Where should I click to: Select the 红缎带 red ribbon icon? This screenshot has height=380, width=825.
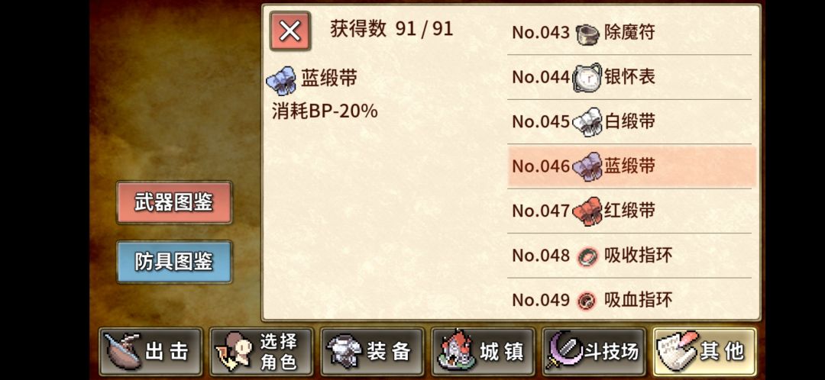[587, 211]
